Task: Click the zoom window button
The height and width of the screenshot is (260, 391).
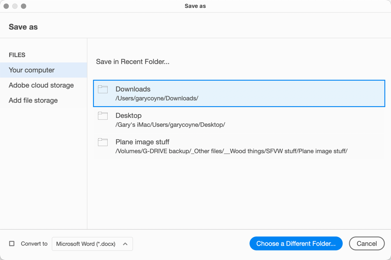Action: pyautogui.click(x=23, y=6)
